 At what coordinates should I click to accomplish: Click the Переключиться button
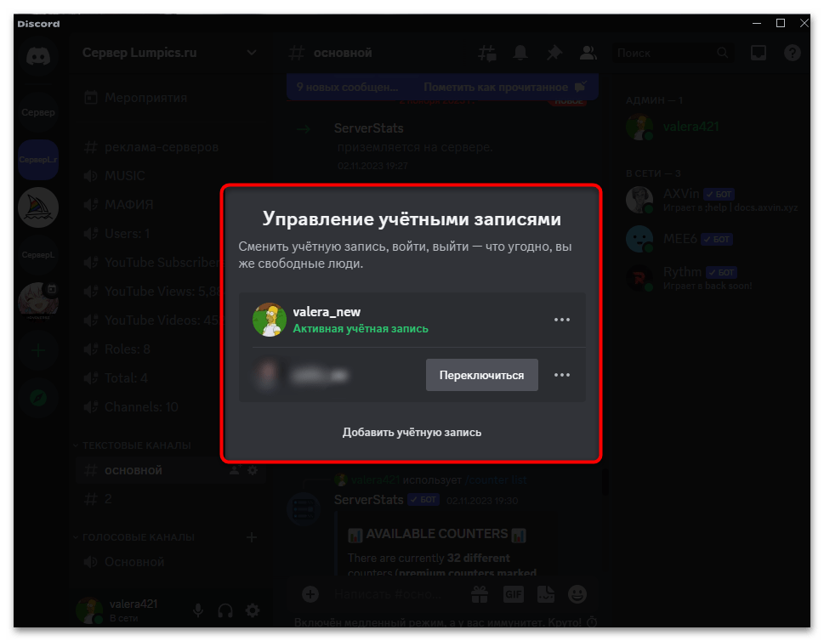481,374
